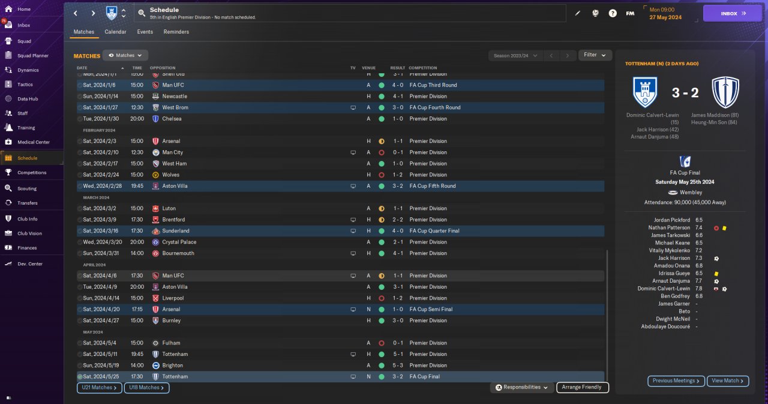Viewport: 768px width, 404px height.
Task: Switch to the Events tab
Action: click(145, 32)
